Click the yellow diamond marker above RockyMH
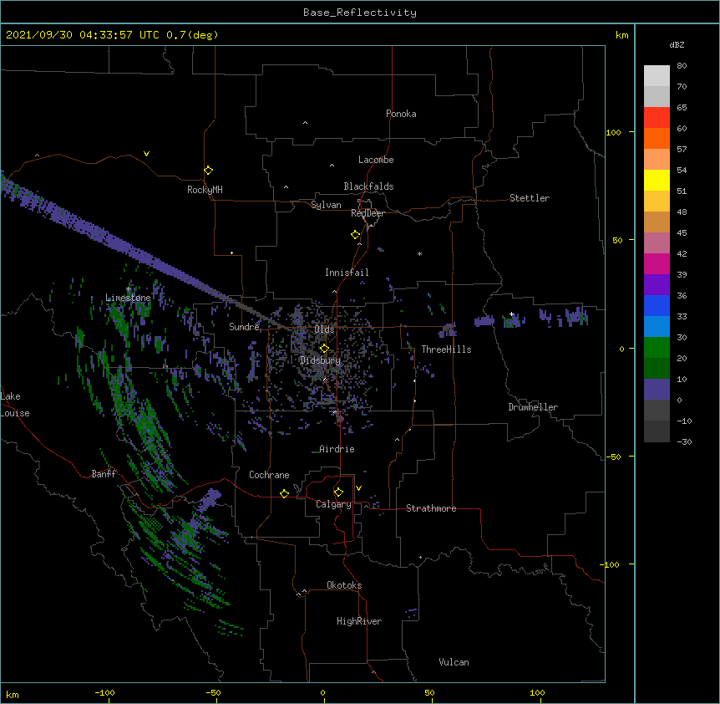 (x=208, y=171)
